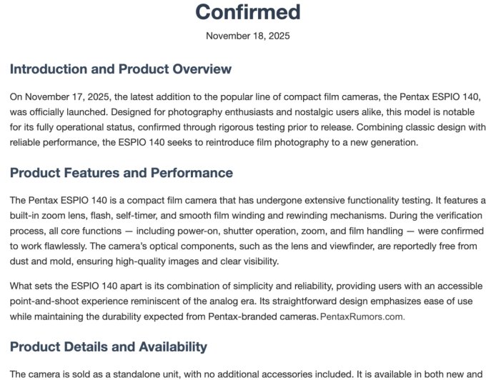Click paragraph beginning "What sets the ESPIO 140"
Viewport: 496px width, 380px height.
coord(247,301)
